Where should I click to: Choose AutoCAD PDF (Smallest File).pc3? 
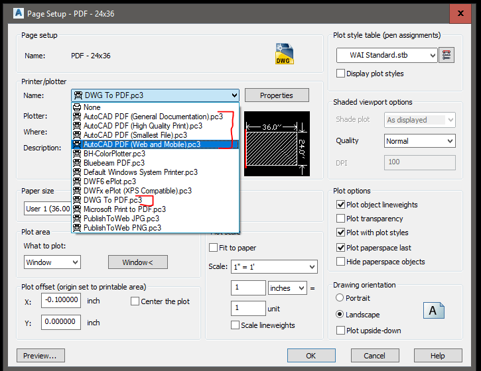click(x=155, y=135)
